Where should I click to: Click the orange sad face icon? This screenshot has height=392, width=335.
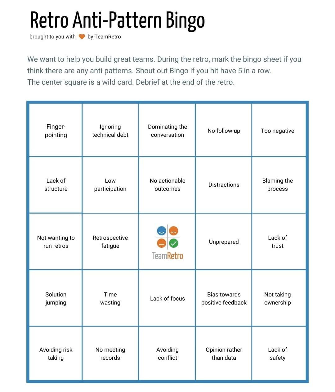coord(174,231)
